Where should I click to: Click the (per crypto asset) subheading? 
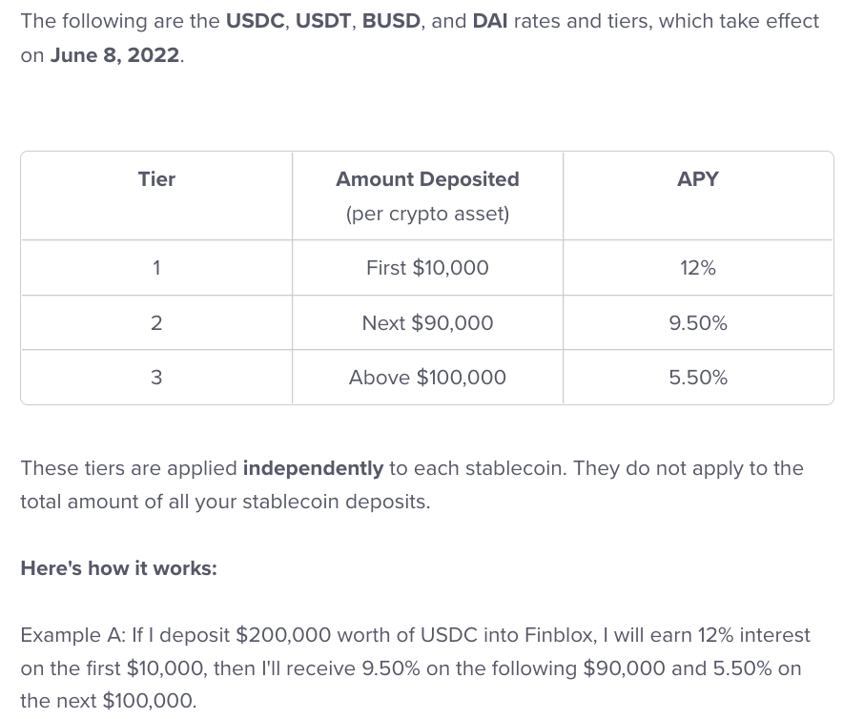click(427, 214)
